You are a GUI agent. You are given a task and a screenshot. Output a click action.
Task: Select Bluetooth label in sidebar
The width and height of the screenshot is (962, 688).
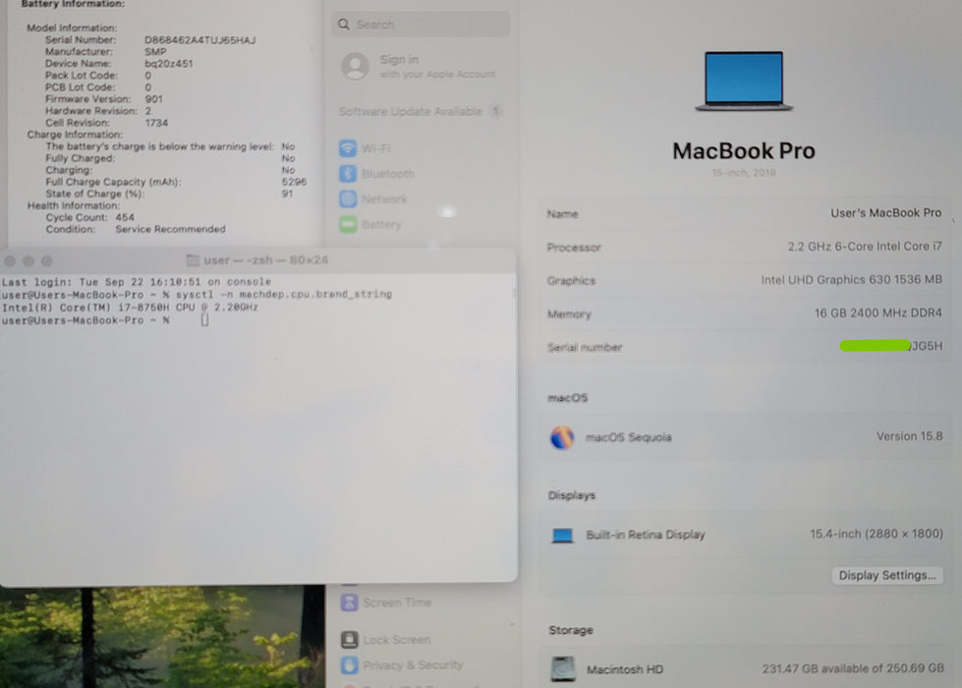point(388,174)
